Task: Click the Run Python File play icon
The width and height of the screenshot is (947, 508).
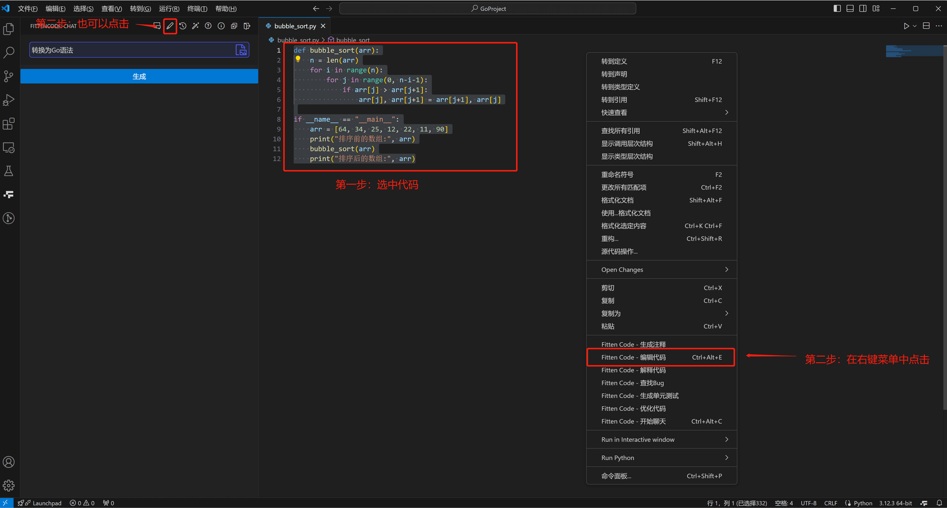Action: pos(906,26)
